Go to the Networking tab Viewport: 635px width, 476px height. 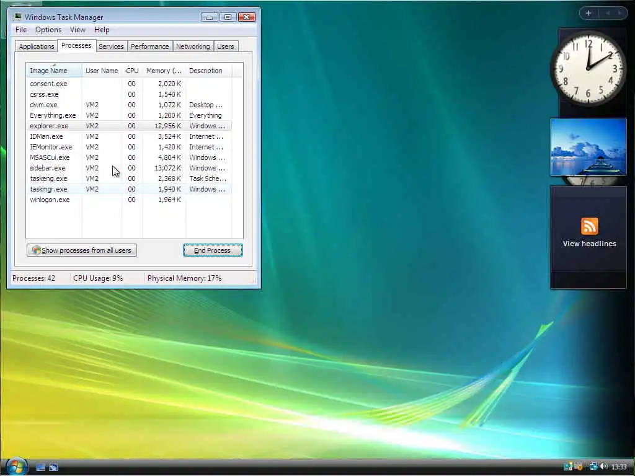click(193, 46)
